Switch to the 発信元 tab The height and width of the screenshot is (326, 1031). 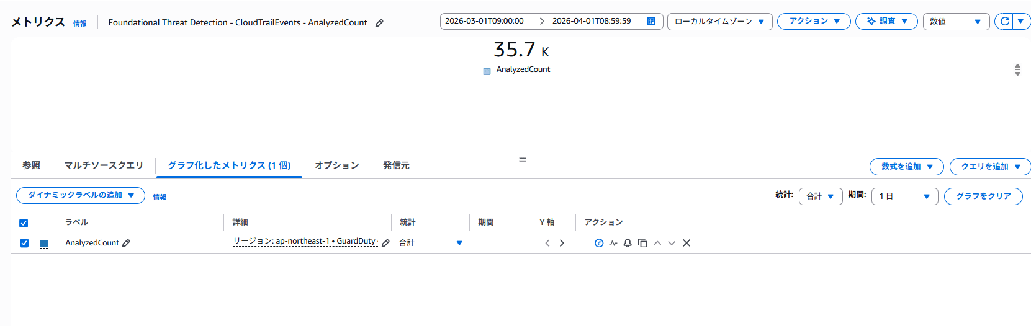(x=396, y=165)
